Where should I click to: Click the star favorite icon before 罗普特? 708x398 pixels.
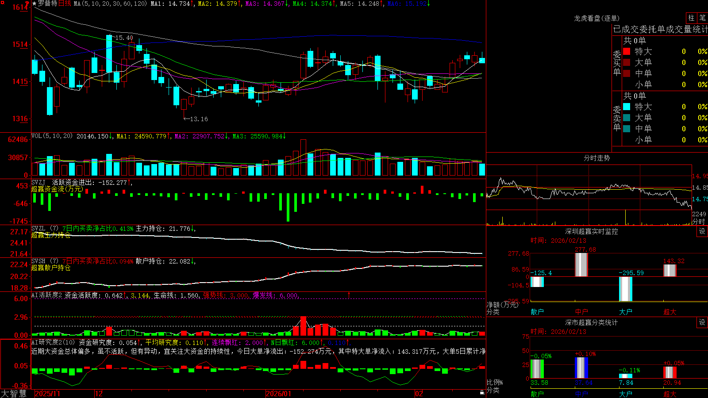click(x=35, y=4)
